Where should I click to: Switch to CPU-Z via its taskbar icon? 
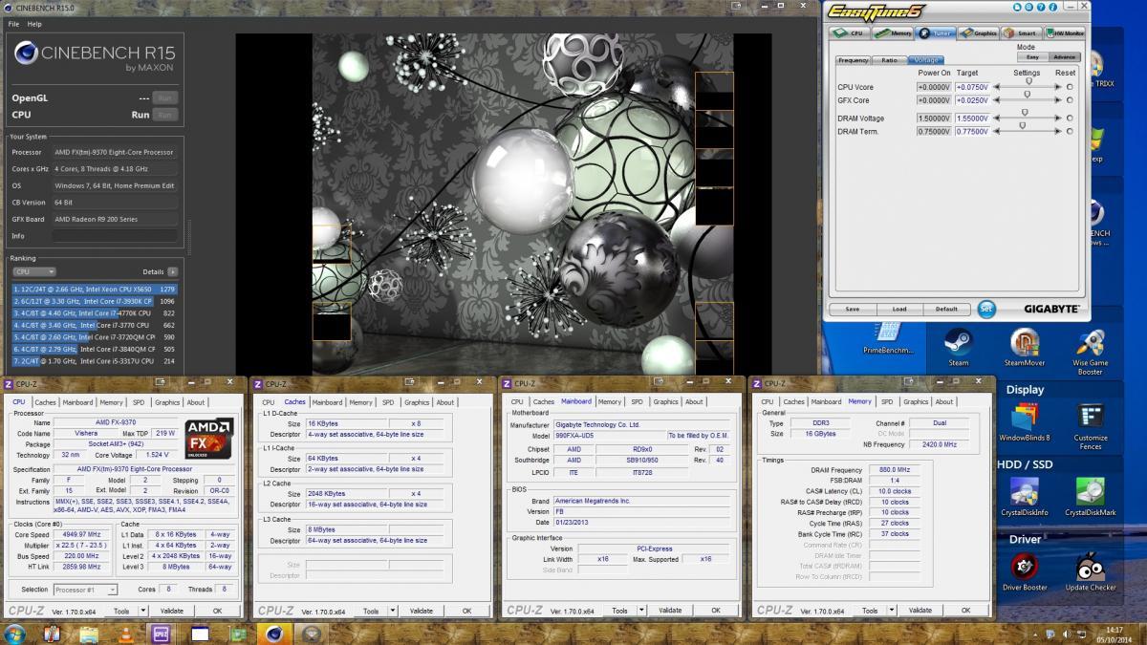tap(162, 633)
